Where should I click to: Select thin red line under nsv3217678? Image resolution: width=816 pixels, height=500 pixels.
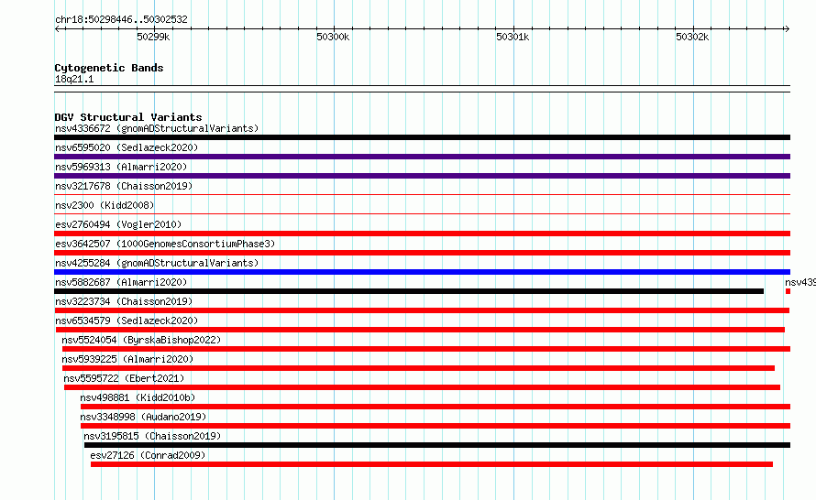(x=422, y=195)
